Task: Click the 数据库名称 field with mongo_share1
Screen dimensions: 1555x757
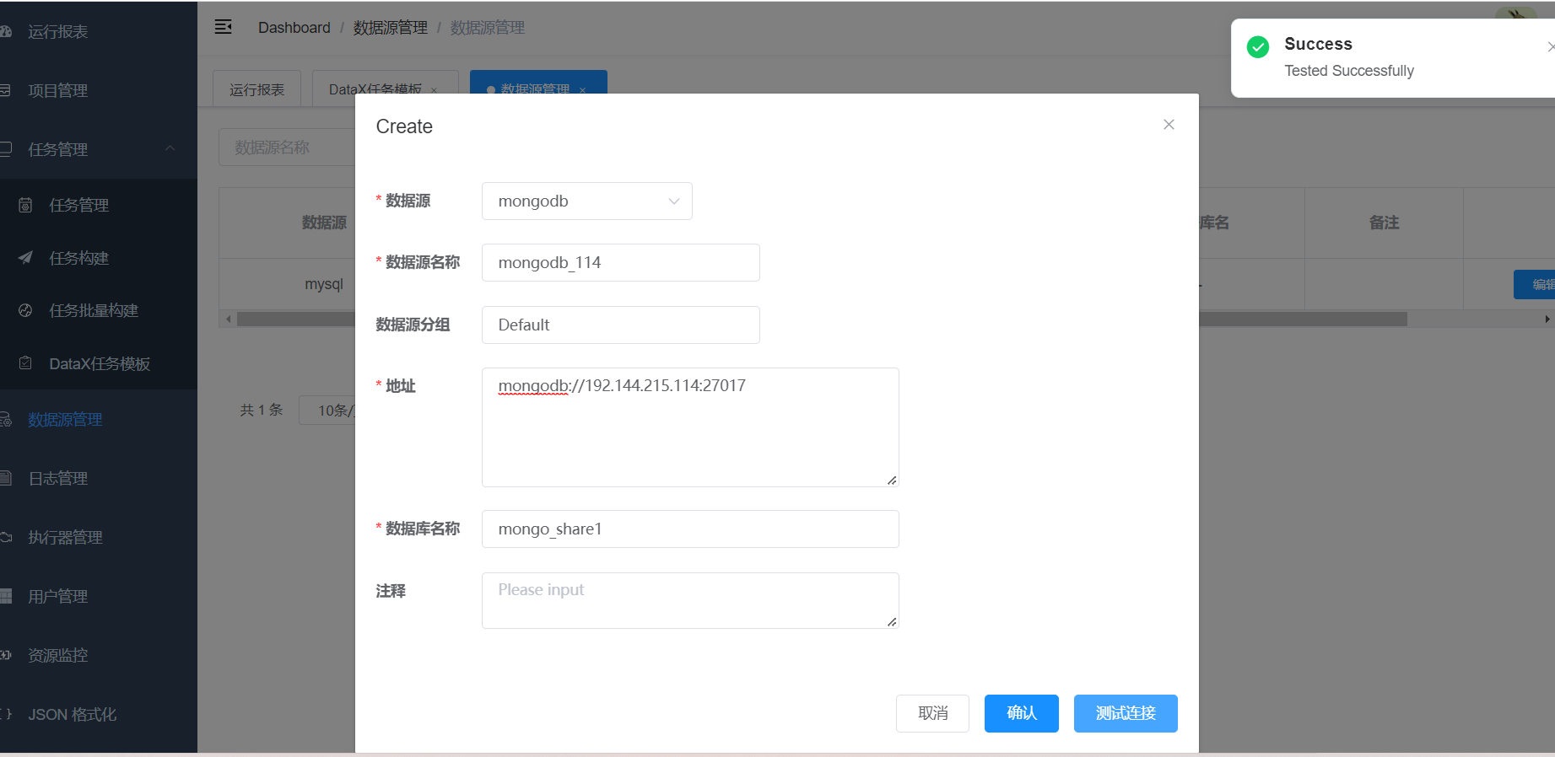Action: tap(690, 529)
